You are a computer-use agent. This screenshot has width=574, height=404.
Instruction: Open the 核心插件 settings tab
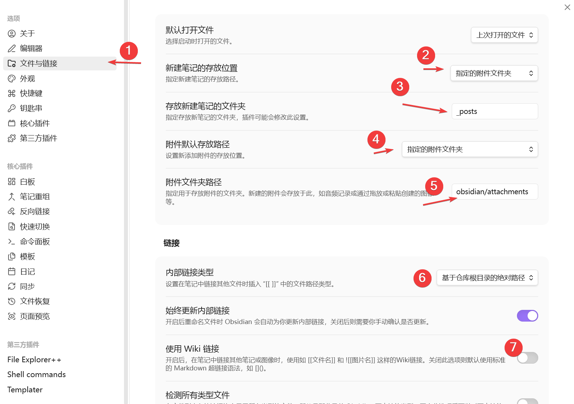[35, 123]
